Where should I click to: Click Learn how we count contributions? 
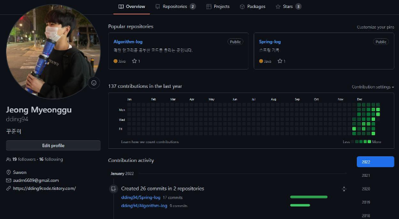(150, 142)
